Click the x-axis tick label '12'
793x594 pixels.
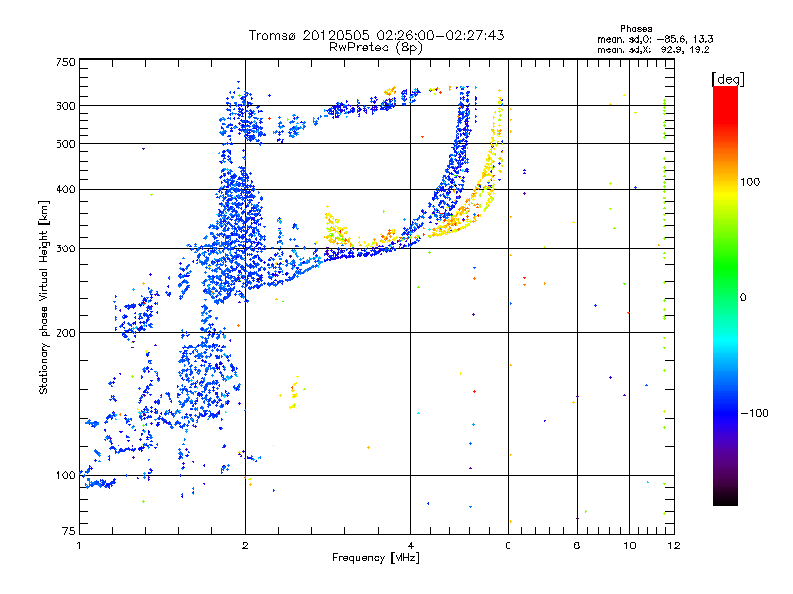tap(674, 545)
